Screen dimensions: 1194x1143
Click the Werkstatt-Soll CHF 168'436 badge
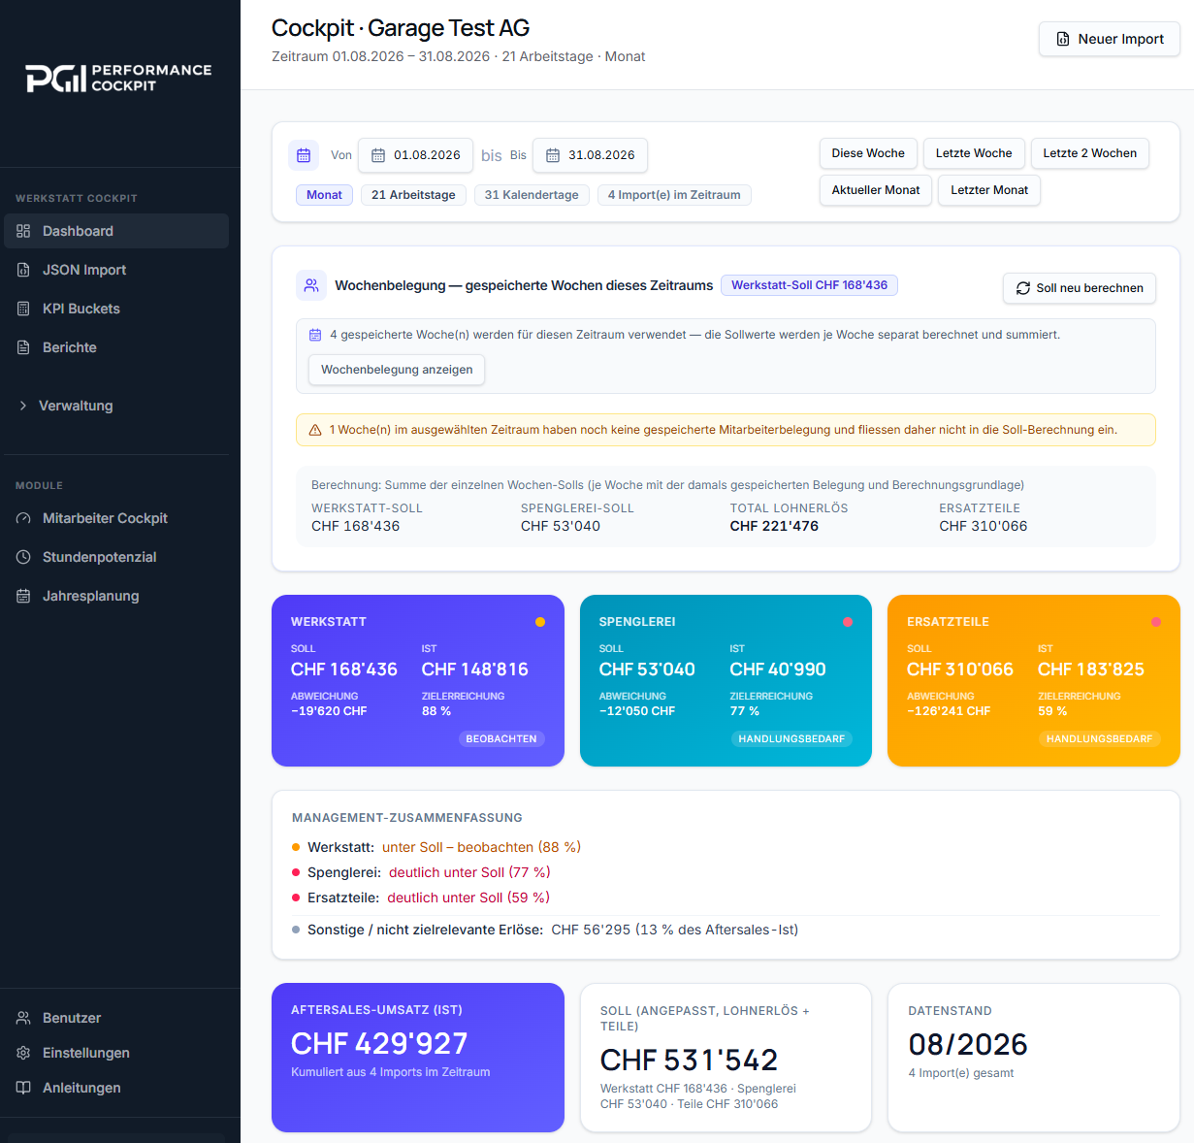pyautogui.click(x=810, y=285)
